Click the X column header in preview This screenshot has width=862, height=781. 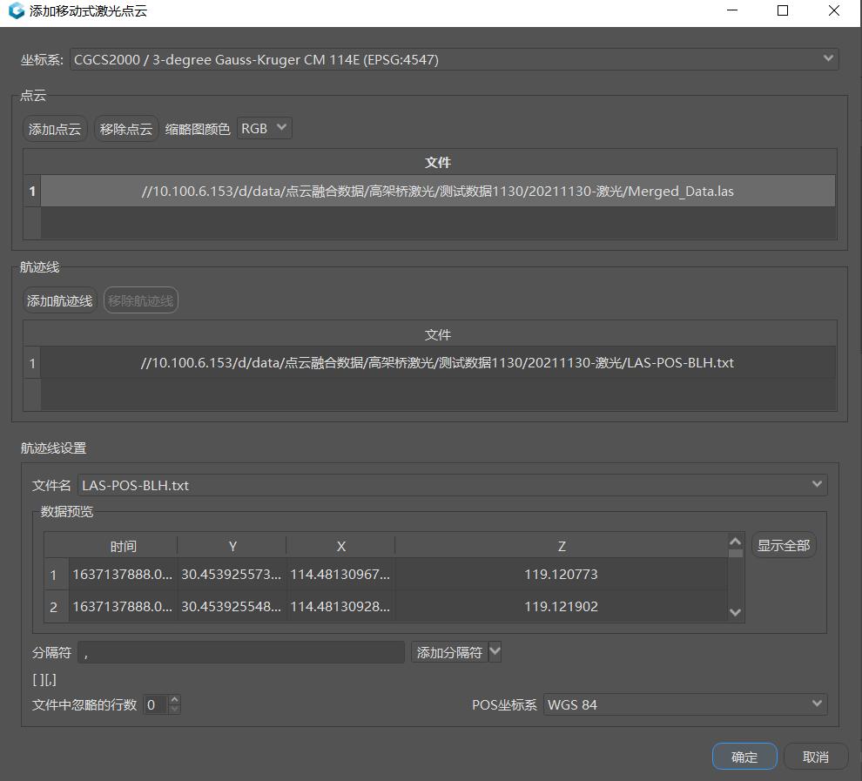tap(340, 546)
